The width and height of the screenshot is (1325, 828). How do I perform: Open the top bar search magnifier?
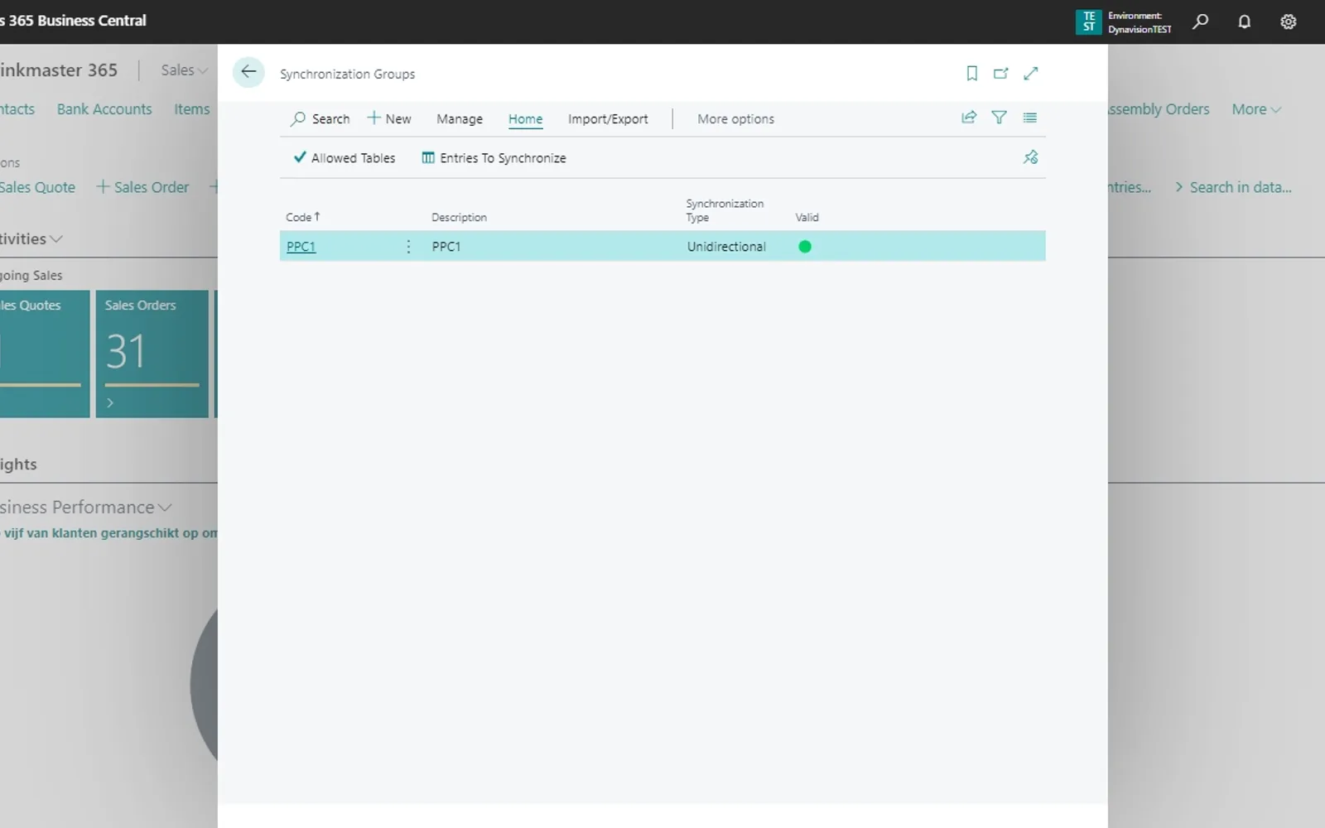[x=1201, y=22]
